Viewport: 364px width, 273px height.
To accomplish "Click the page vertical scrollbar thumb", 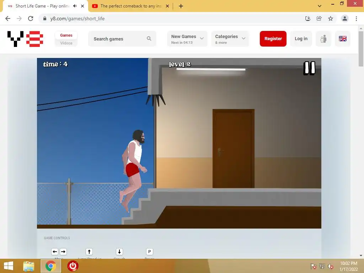I will [361, 49].
